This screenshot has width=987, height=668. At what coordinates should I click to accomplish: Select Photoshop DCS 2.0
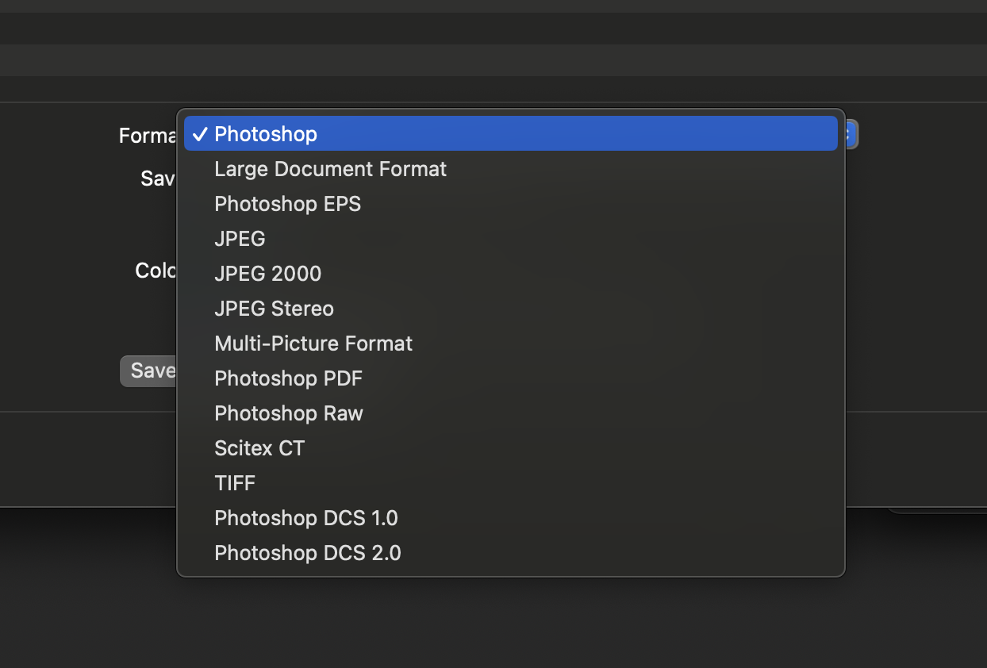click(308, 552)
